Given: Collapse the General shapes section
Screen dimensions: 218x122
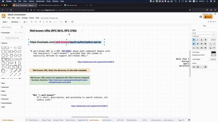Looking at the screenshot, I should click(x=4, y=43).
